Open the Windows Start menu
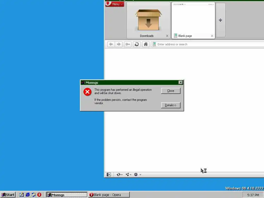 point(8,195)
